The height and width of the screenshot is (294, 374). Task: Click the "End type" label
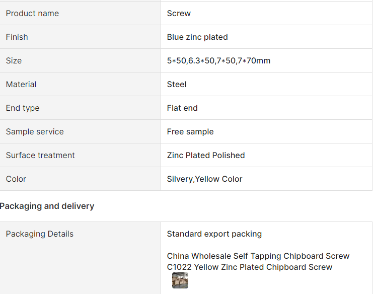click(x=23, y=108)
